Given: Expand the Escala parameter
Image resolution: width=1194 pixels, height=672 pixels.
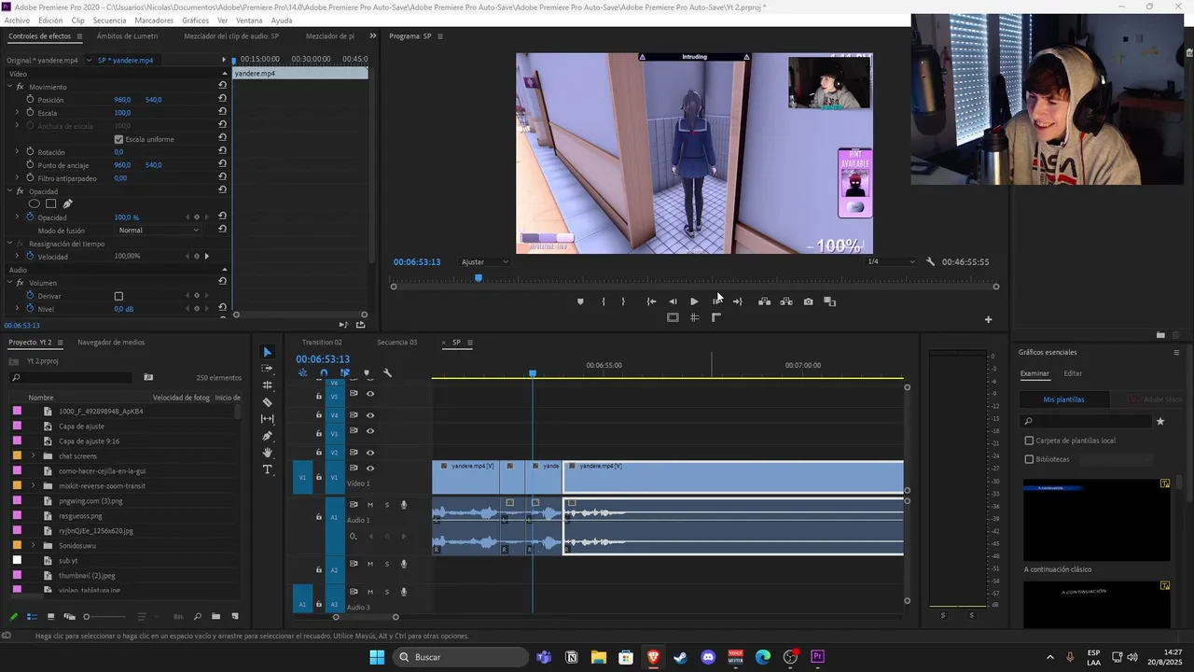Looking at the screenshot, I should (x=17, y=112).
